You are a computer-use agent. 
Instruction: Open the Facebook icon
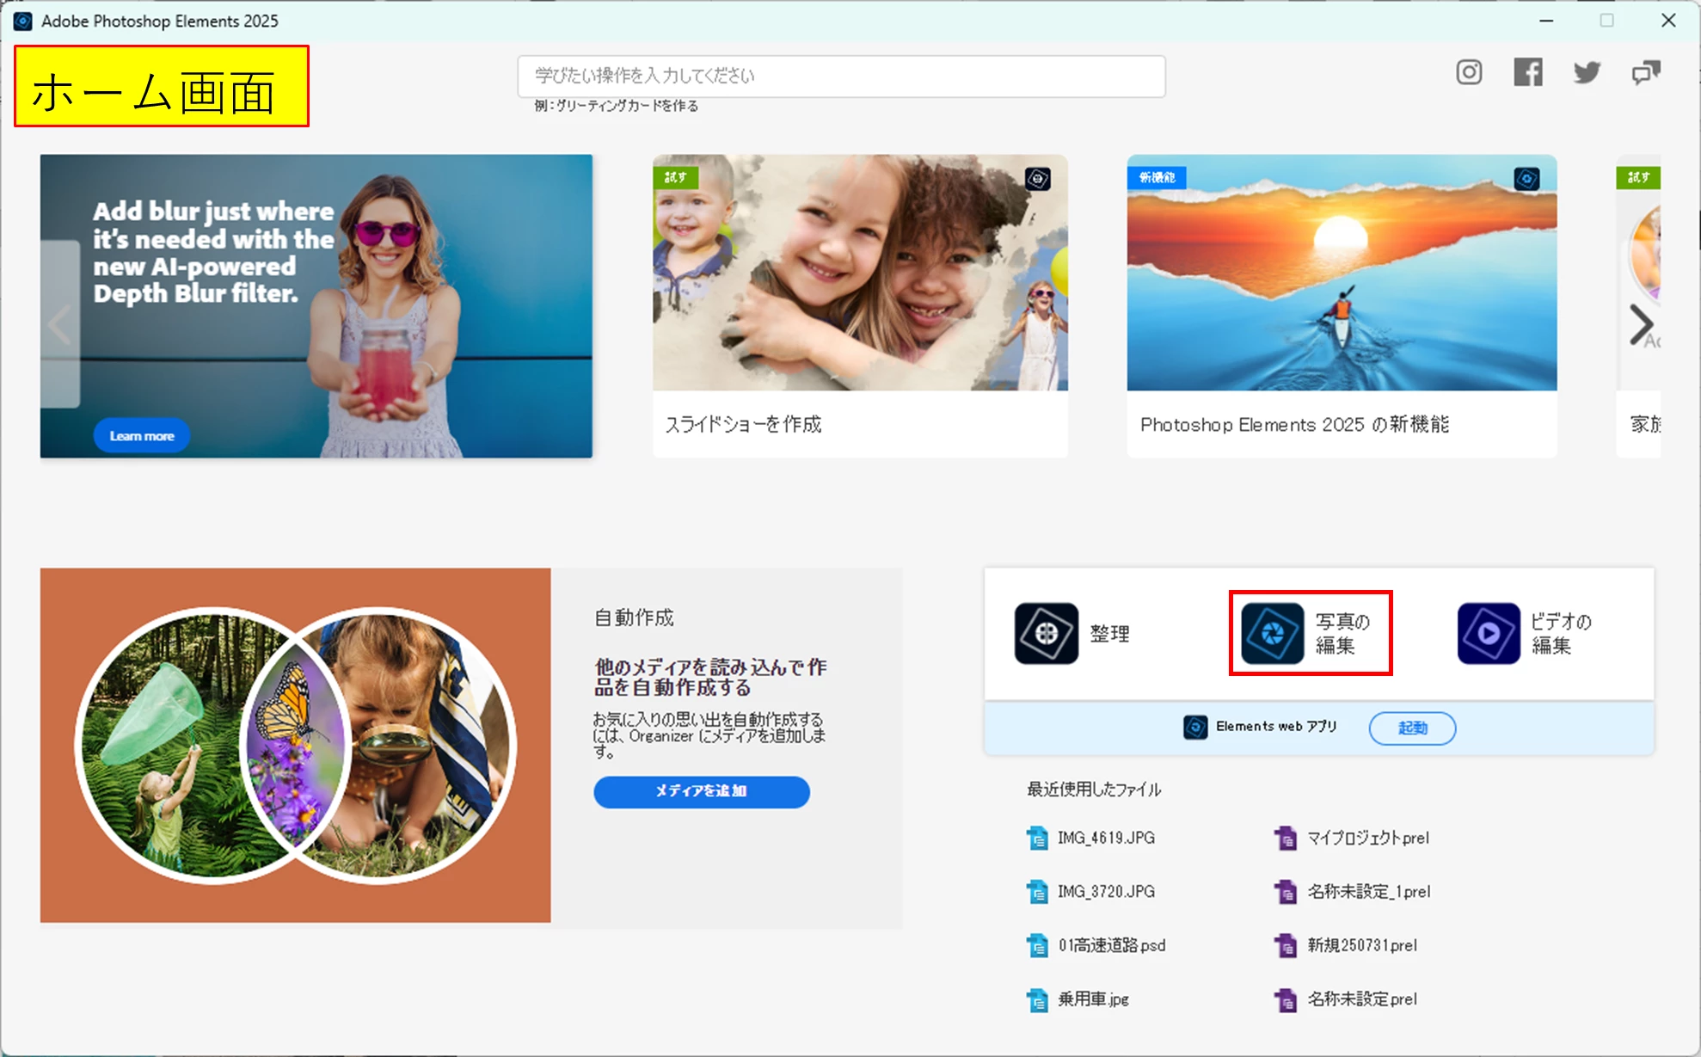click(1528, 72)
